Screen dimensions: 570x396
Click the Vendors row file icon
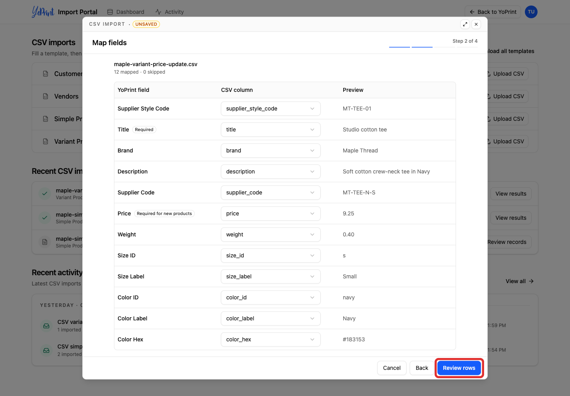pos(46,96)
